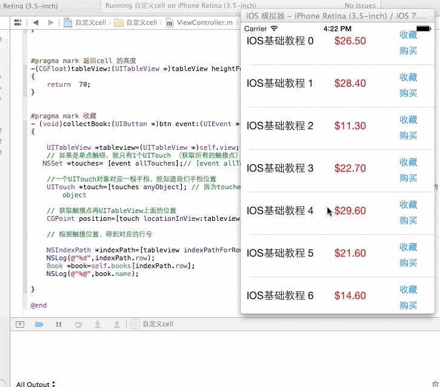The width and height of the screenshot is (440, 387).
Task: Clear console with trash icon
Action: (x=435, y=383)
